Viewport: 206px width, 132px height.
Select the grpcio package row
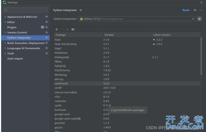[x=127, y=127]
